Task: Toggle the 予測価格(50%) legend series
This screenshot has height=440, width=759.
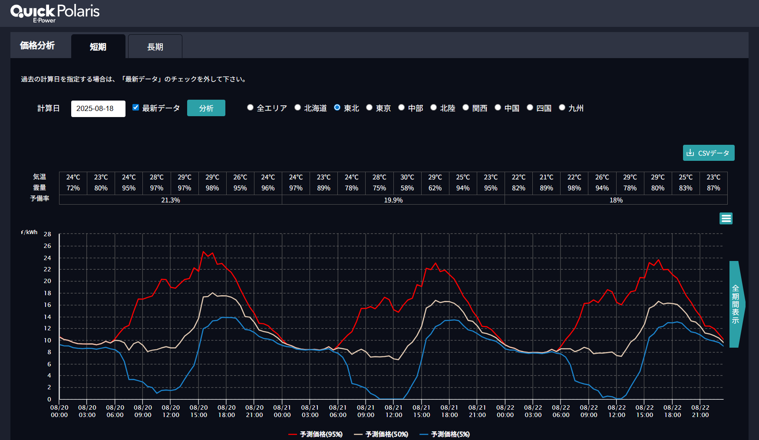Action: coord(381,434)
